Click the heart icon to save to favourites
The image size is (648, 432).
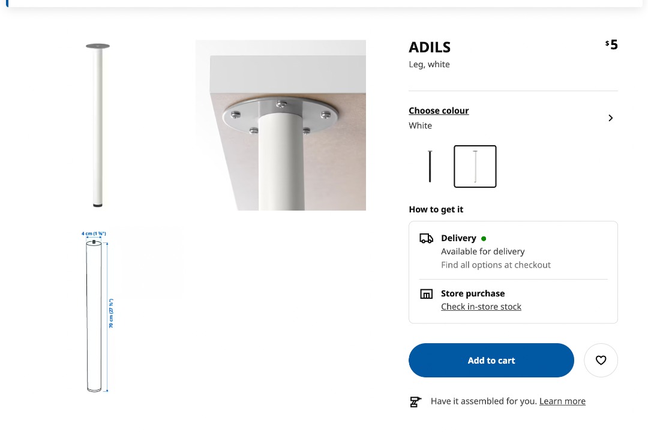coord(601,360)
